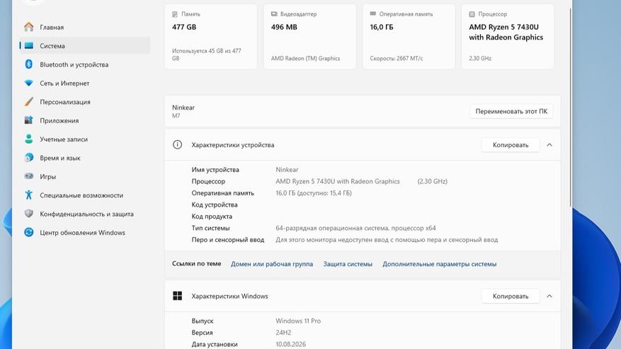Click the Система monitor icon
The height and width of the screenshot is (349, 621).
pyautogui.click(x=28, y=45)
